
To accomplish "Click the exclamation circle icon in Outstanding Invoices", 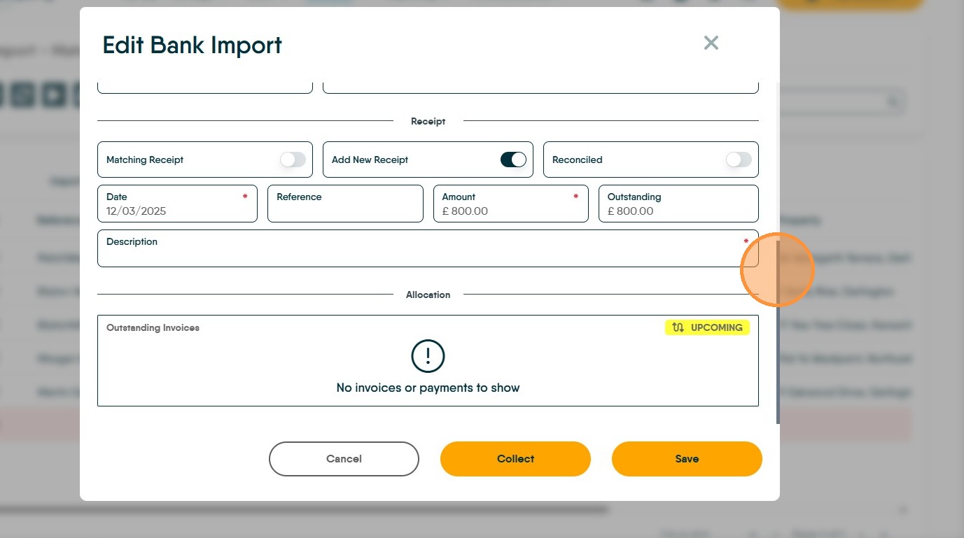I will [428, 357].
